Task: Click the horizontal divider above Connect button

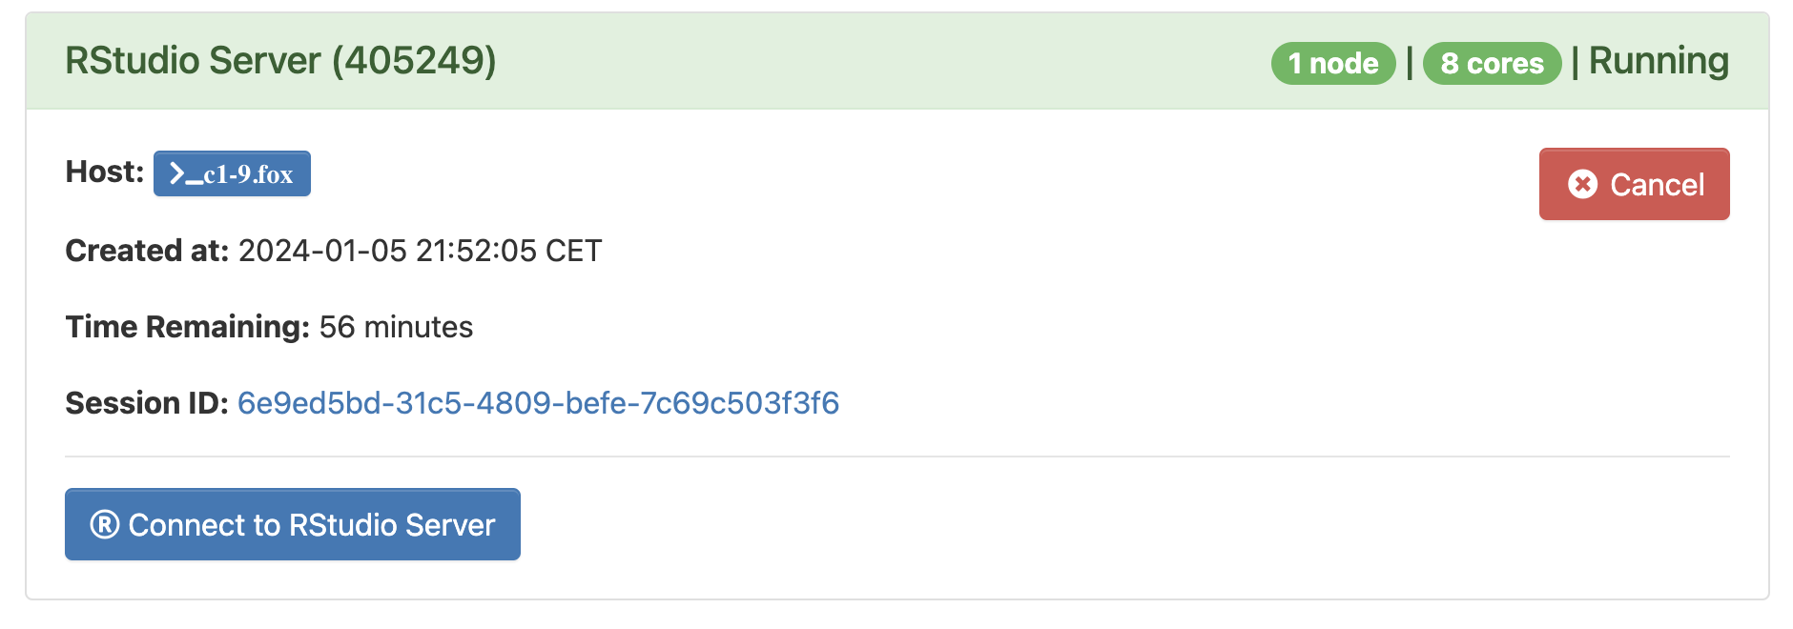Action: [896, 457]
